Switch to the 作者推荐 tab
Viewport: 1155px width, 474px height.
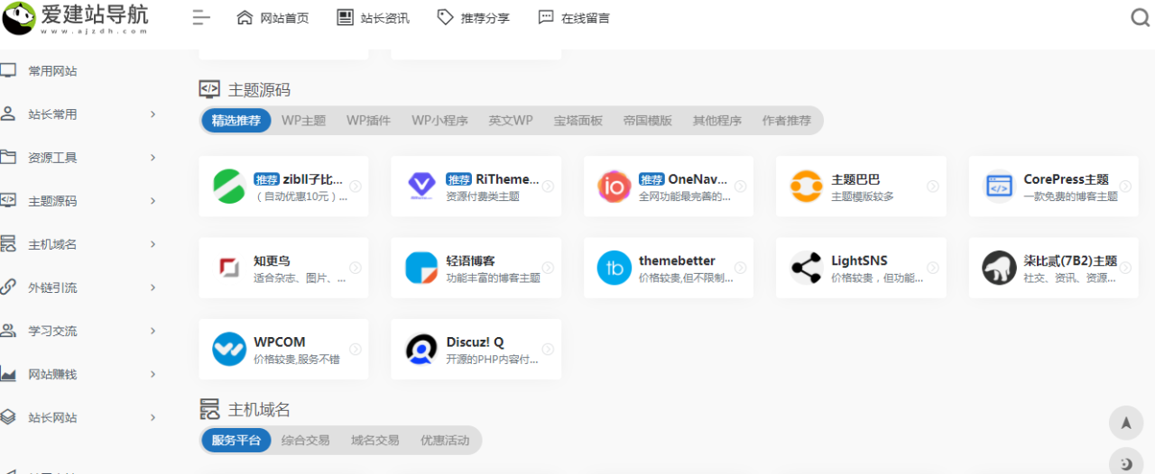coord(787,121)
